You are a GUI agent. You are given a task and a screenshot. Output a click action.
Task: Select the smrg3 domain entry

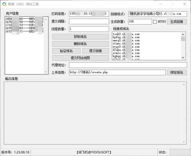click(x=126, y=41)
